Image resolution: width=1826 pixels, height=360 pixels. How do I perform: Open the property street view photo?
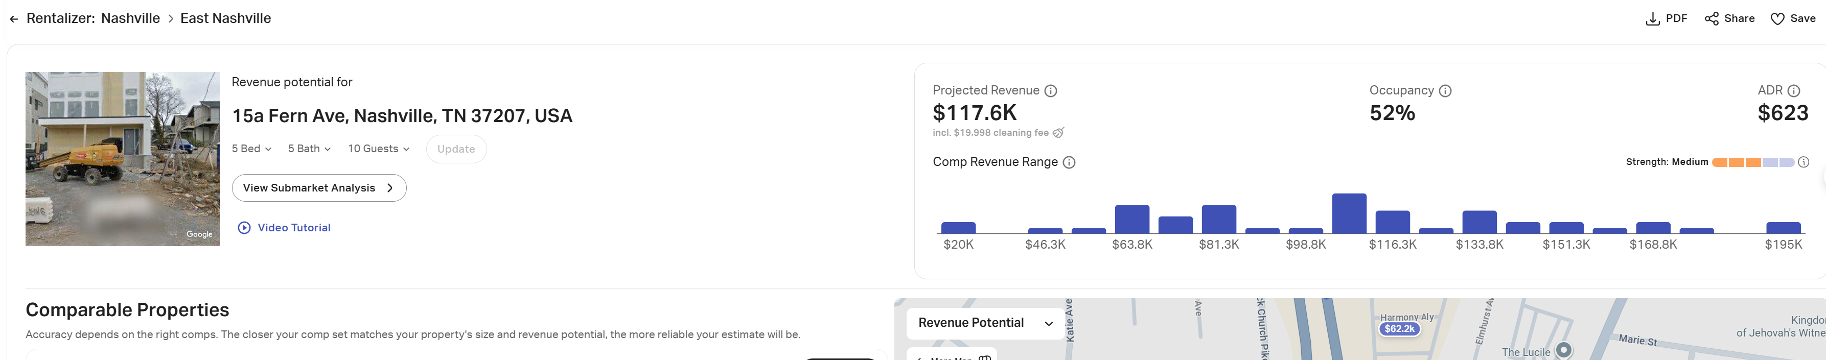[123, 159]
